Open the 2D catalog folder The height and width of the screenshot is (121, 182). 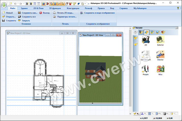[x=146, y=39]
